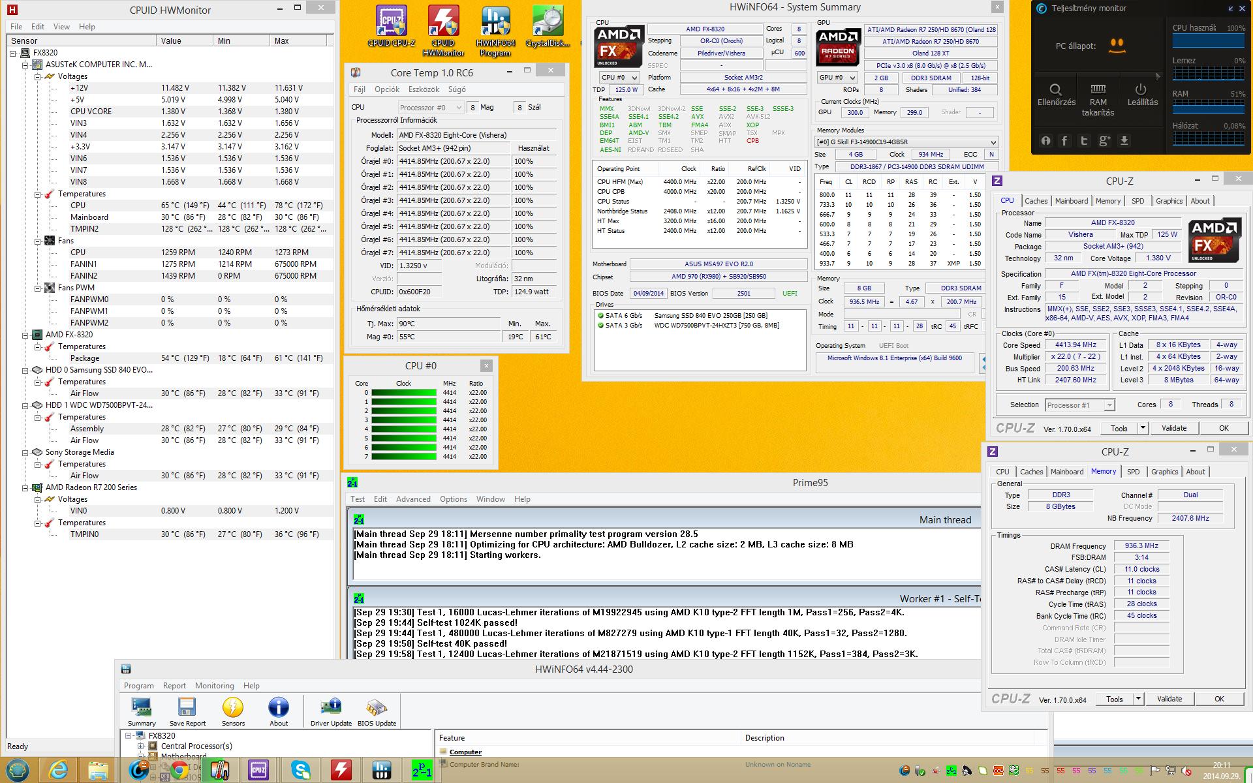Click Core 0 clock bar in CPU #0 window
Image resolution: width=1253 pixels, height=783 pixels.
[404, 393]
